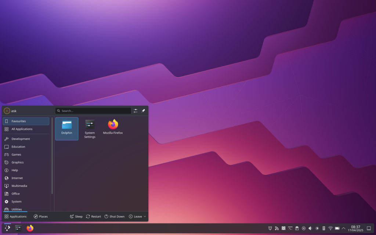Click inside the Search field
The width and height of the screenshot is (376, 235).
93,111
